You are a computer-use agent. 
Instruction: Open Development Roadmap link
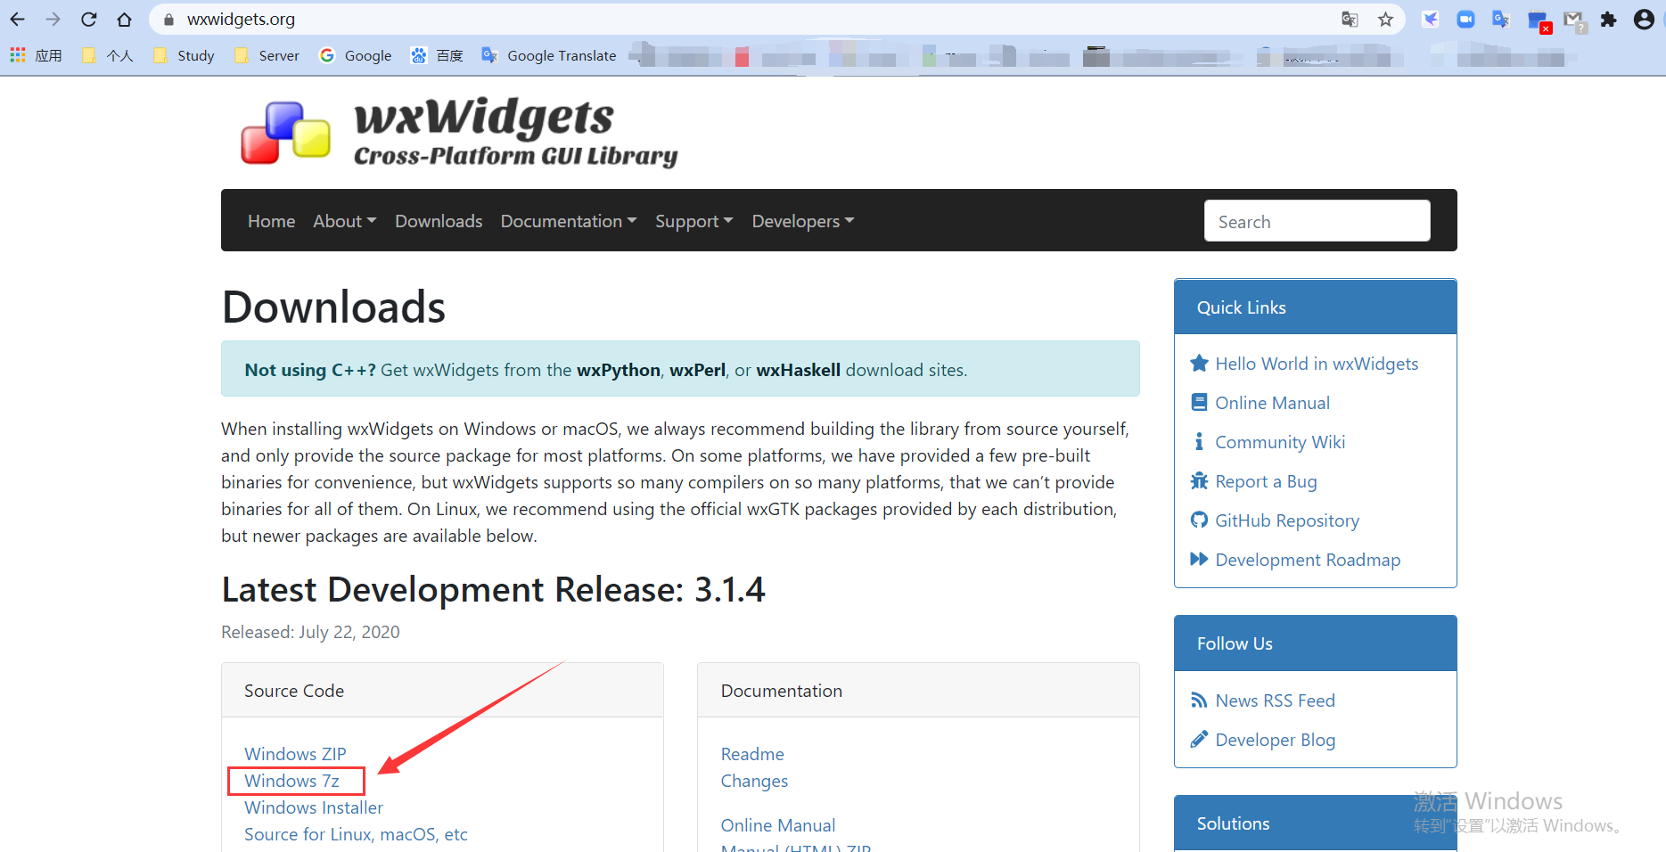1308,560
